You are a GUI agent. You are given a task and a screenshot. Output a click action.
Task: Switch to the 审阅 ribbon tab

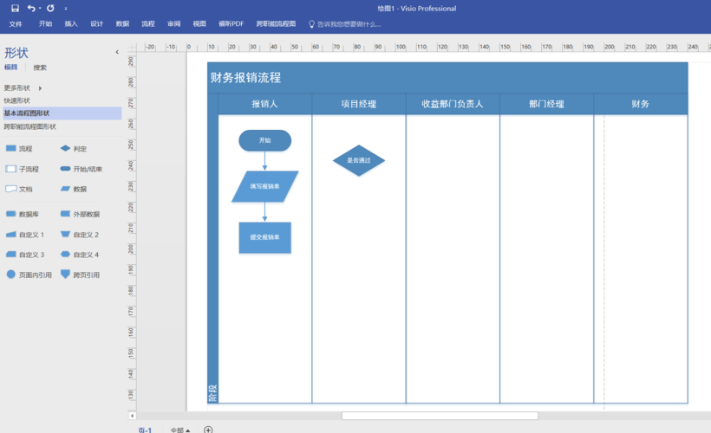click(173, 24)
